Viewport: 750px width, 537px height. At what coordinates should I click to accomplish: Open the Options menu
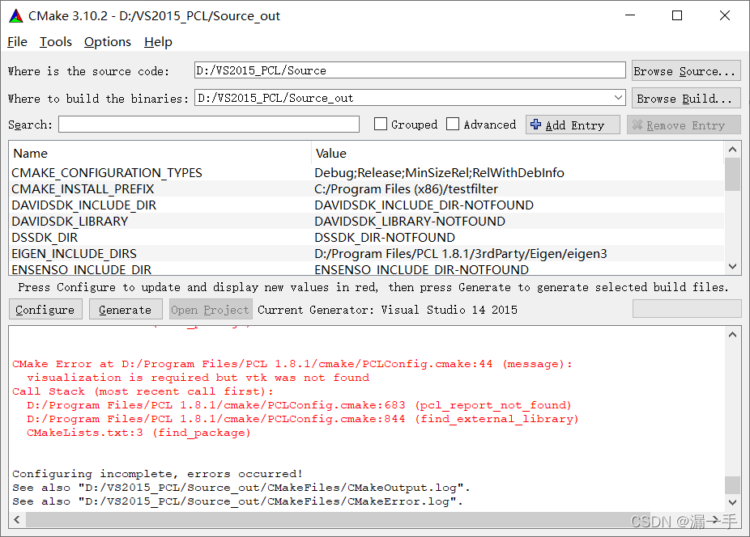(108, 42)
